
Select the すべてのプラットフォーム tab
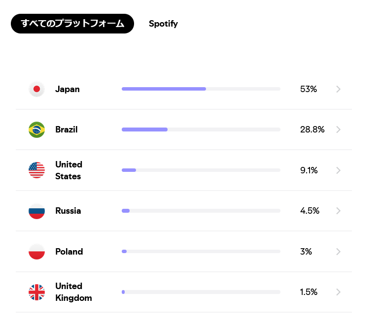[x=72, y=24]
